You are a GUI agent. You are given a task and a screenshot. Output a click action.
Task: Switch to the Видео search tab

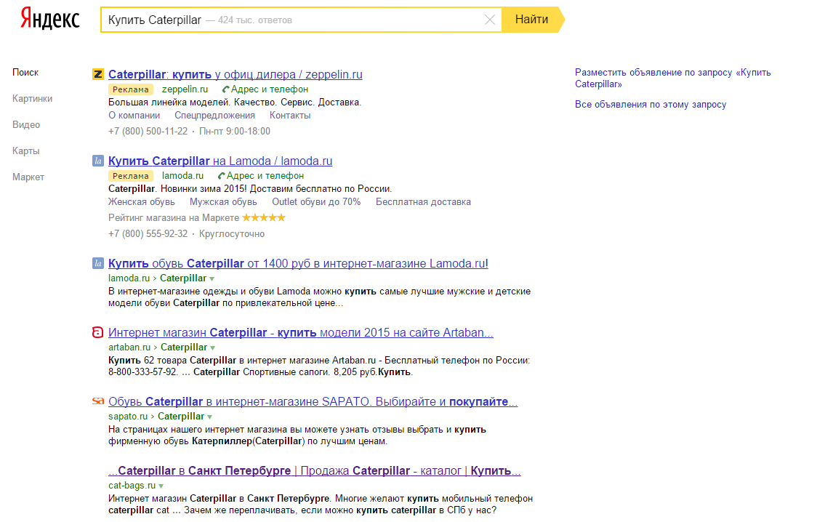25,125
